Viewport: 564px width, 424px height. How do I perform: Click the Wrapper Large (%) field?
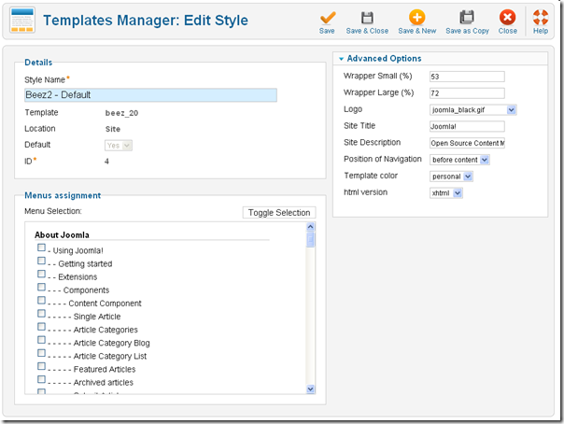pyautogui.click(x=467, y=93)
